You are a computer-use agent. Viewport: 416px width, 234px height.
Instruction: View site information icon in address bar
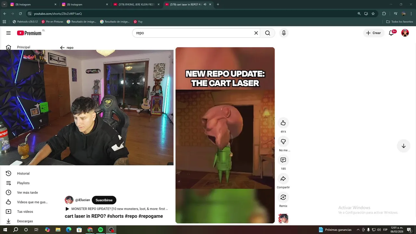pos(30,14)
